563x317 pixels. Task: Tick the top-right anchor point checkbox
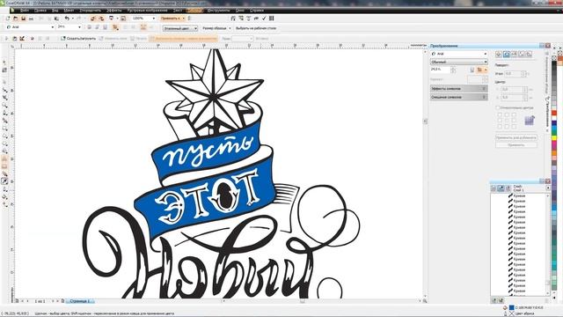pos(514,115)
